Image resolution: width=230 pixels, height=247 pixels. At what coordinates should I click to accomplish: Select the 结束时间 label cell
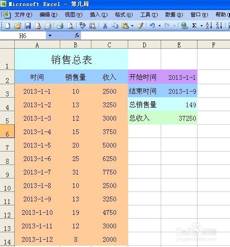145,91
